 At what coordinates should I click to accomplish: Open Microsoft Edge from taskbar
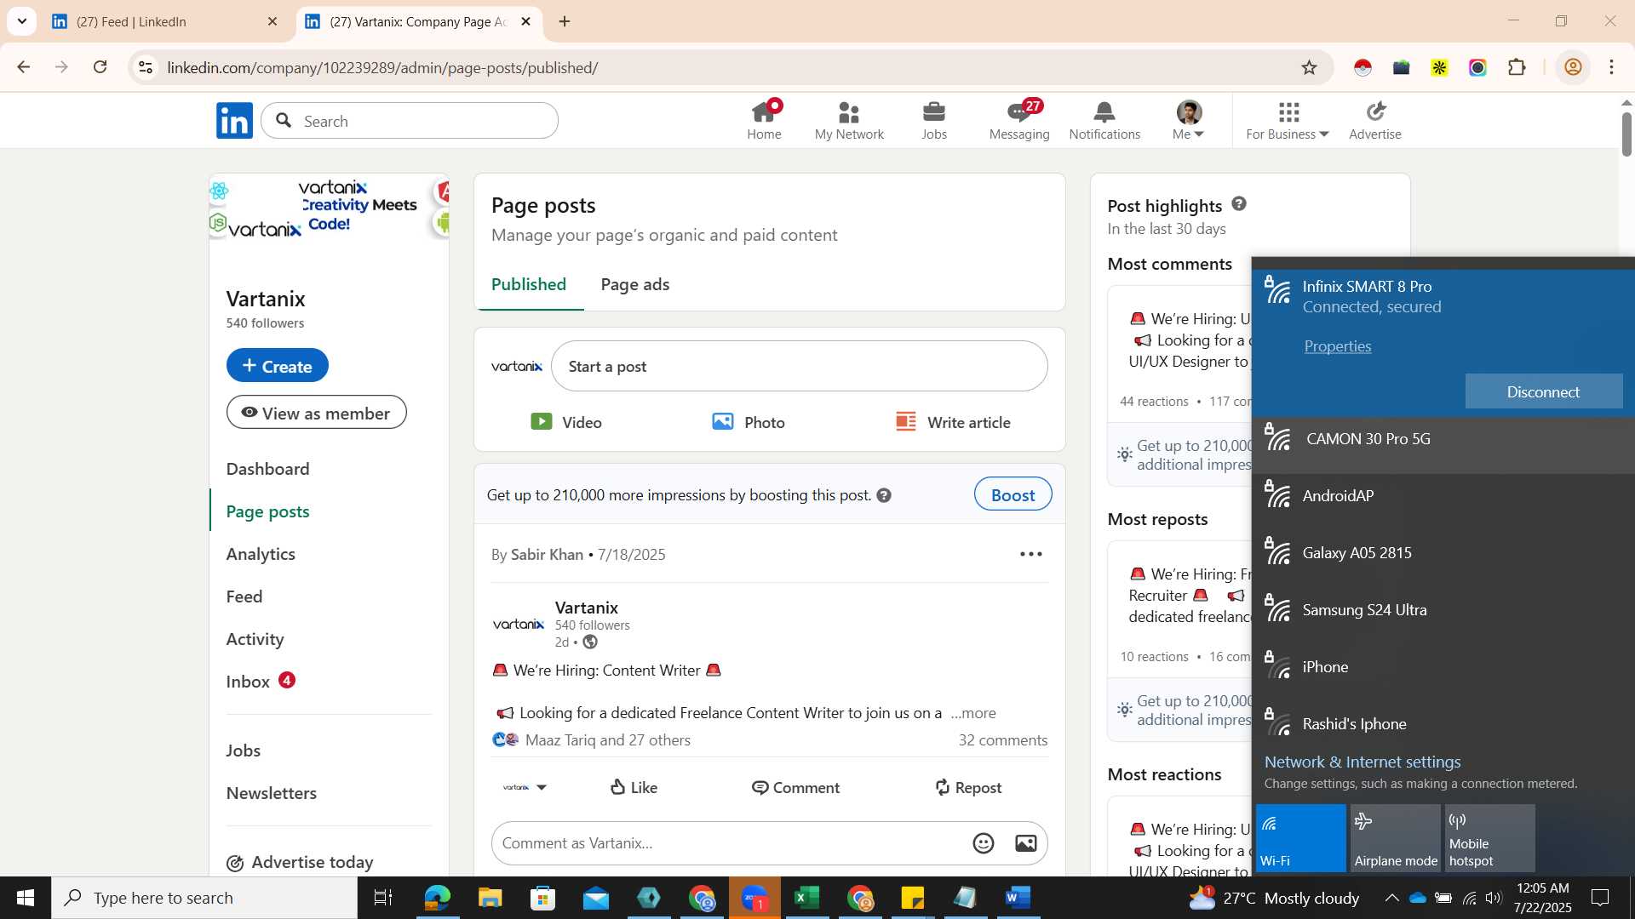coord(437,898)
